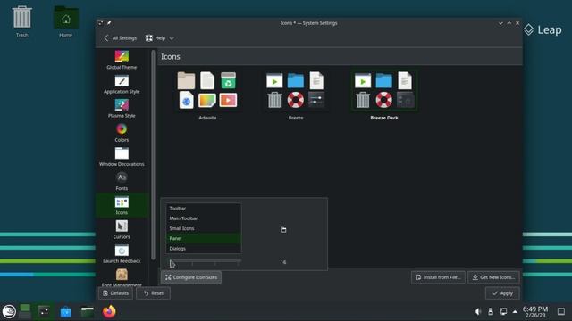Open the window menu icon in titlebar
The height and width of the screenshot is (321, 572).
coord(100,23)
